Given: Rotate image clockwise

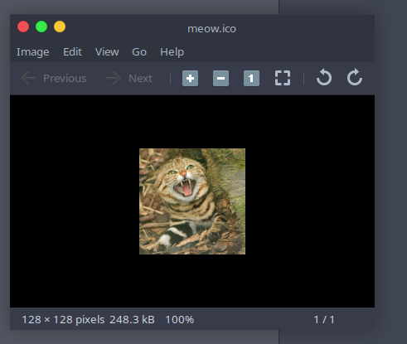Looking at the screenshot, I should (355, 77).
